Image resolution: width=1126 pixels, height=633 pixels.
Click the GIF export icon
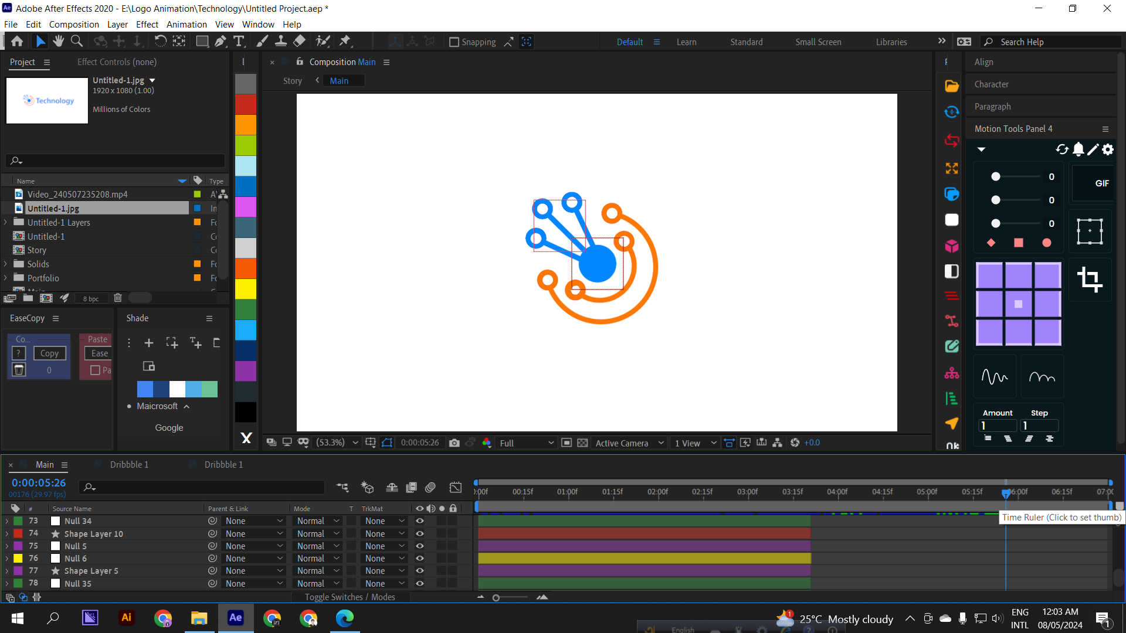(x=1101, y=183)
